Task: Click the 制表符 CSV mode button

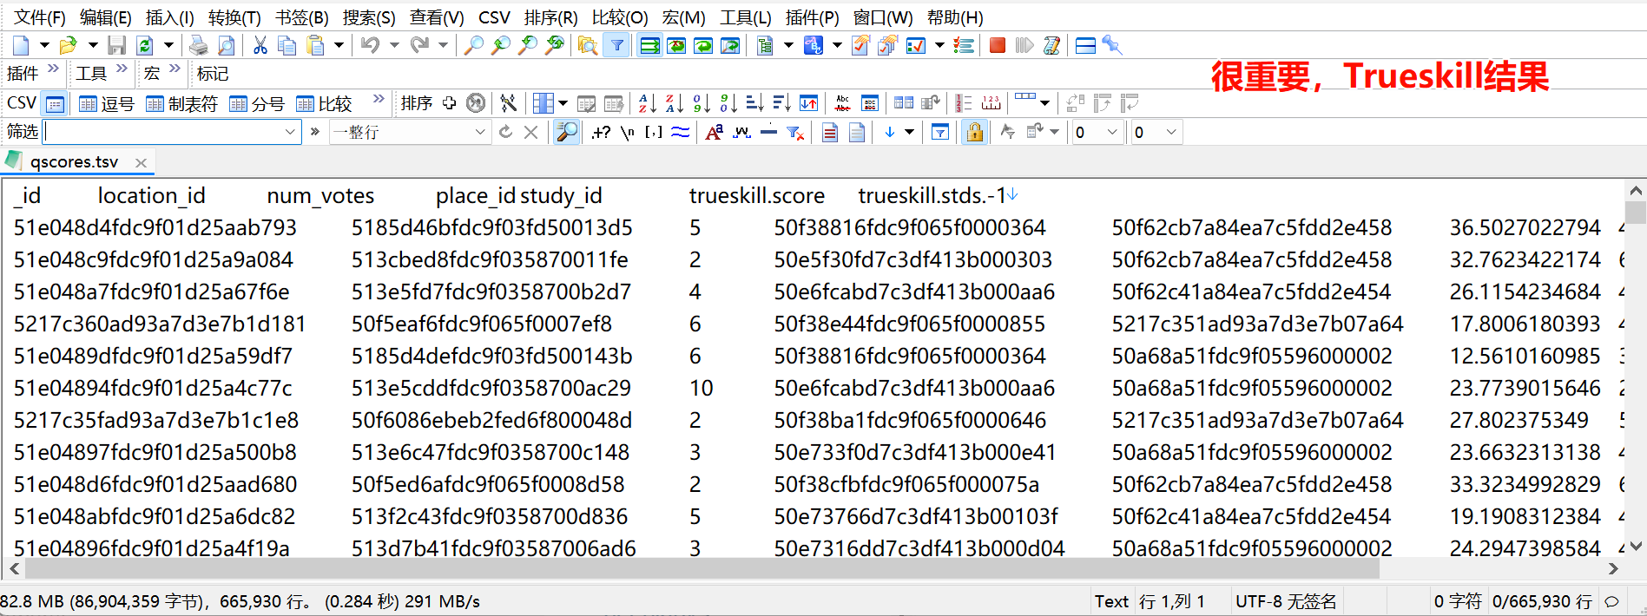Action: click(181, 104)
